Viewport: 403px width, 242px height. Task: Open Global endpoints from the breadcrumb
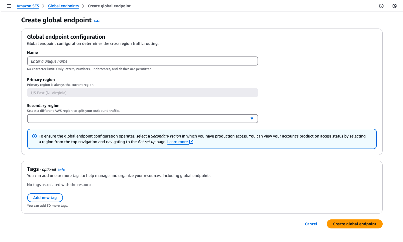(63, 6)
